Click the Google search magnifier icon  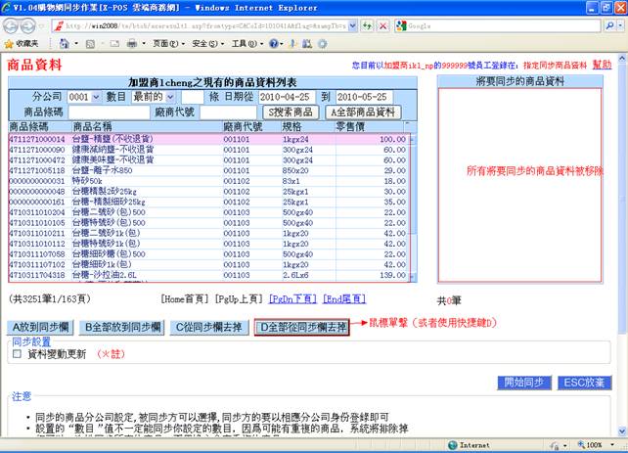[x=607, y=24]
